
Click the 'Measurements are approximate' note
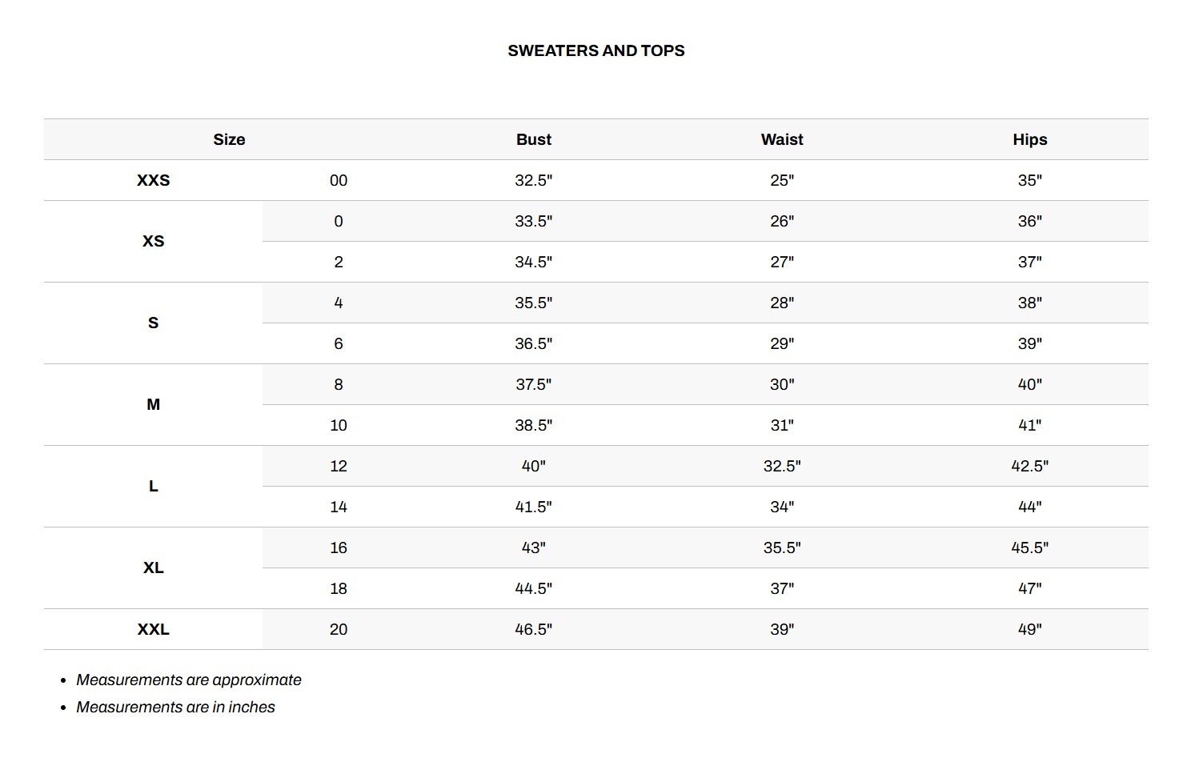click(x=189, y=680)
